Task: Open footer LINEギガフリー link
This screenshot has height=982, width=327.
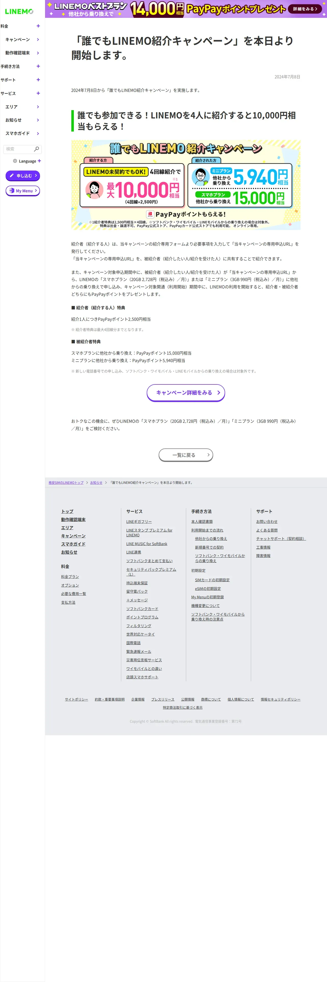Action: (139, 522)
